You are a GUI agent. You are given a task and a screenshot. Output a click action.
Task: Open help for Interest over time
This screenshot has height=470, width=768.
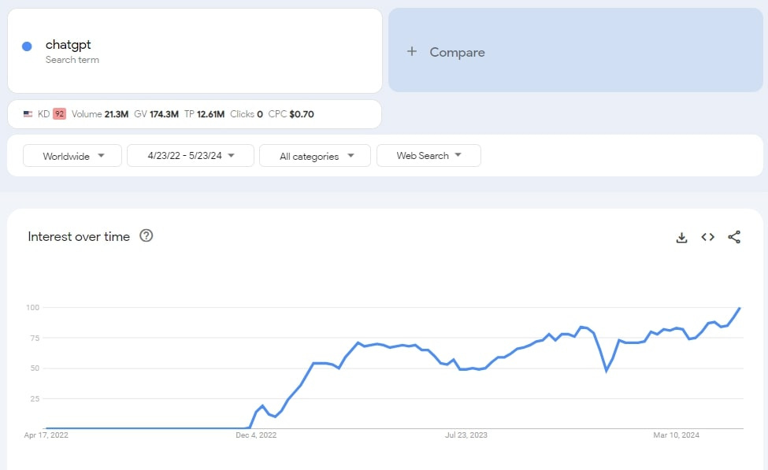pyautogui.click(x=146, y=235)
